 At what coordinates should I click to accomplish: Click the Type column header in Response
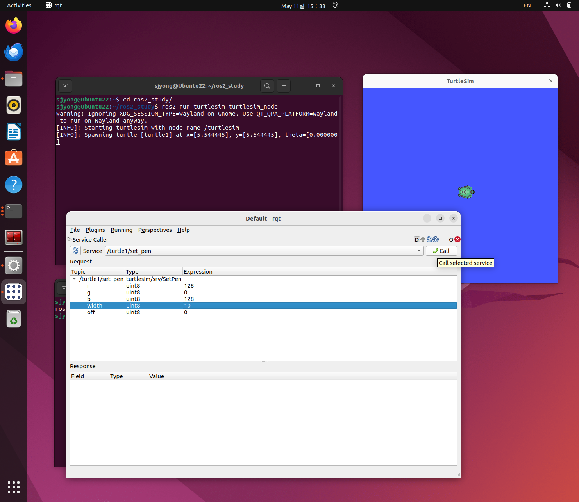click(x=129, y=376)
